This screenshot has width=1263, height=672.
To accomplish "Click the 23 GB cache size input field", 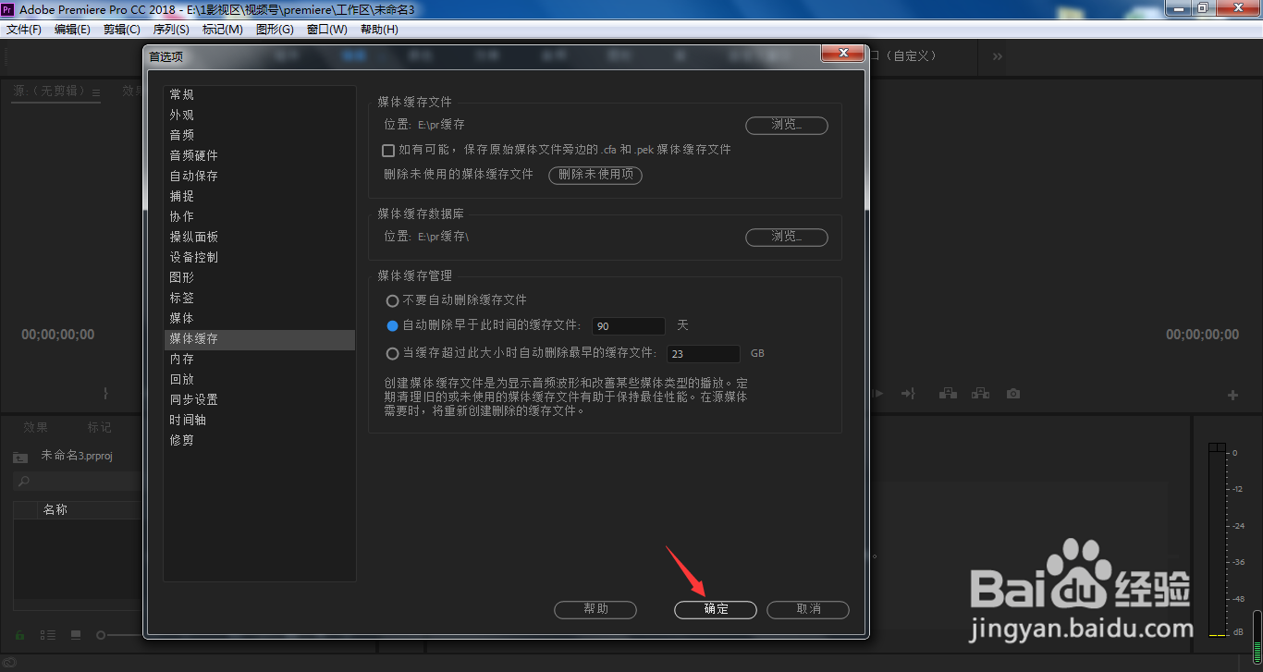I will [704, 354].
